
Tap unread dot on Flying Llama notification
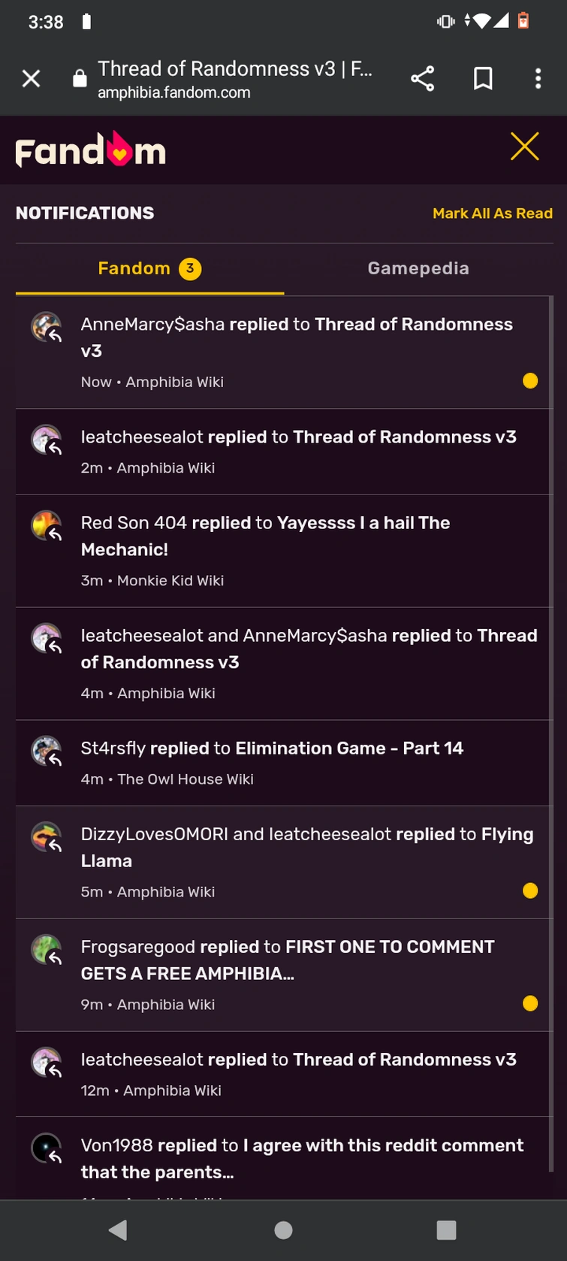530,891
